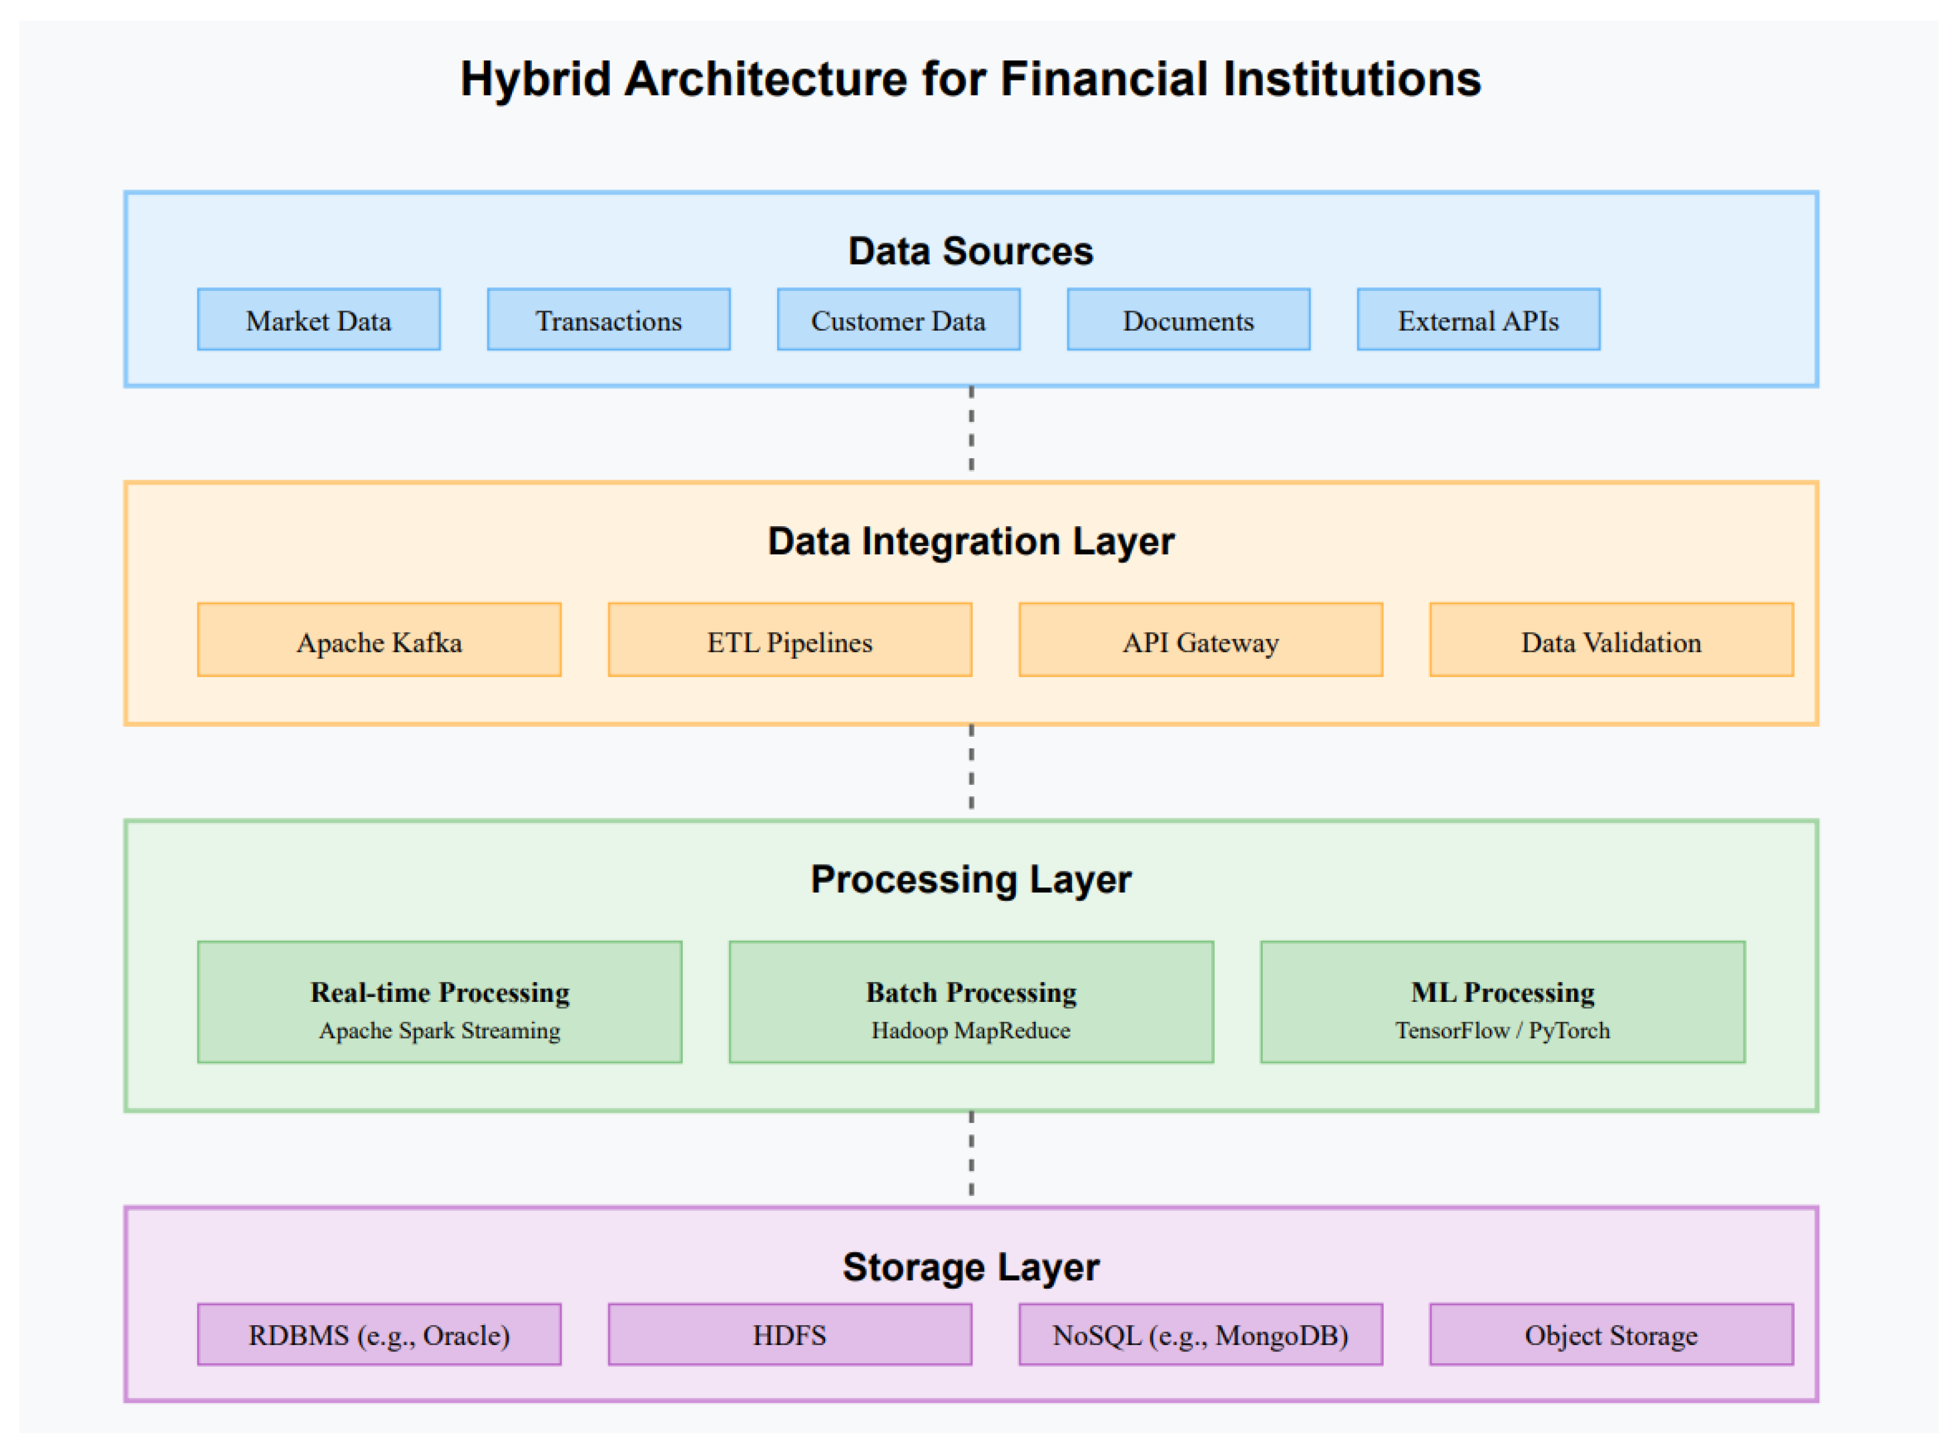This screenshot has width=1956, height=1453.
Task: Select the API Gateway component
Action: (1201, 641)
